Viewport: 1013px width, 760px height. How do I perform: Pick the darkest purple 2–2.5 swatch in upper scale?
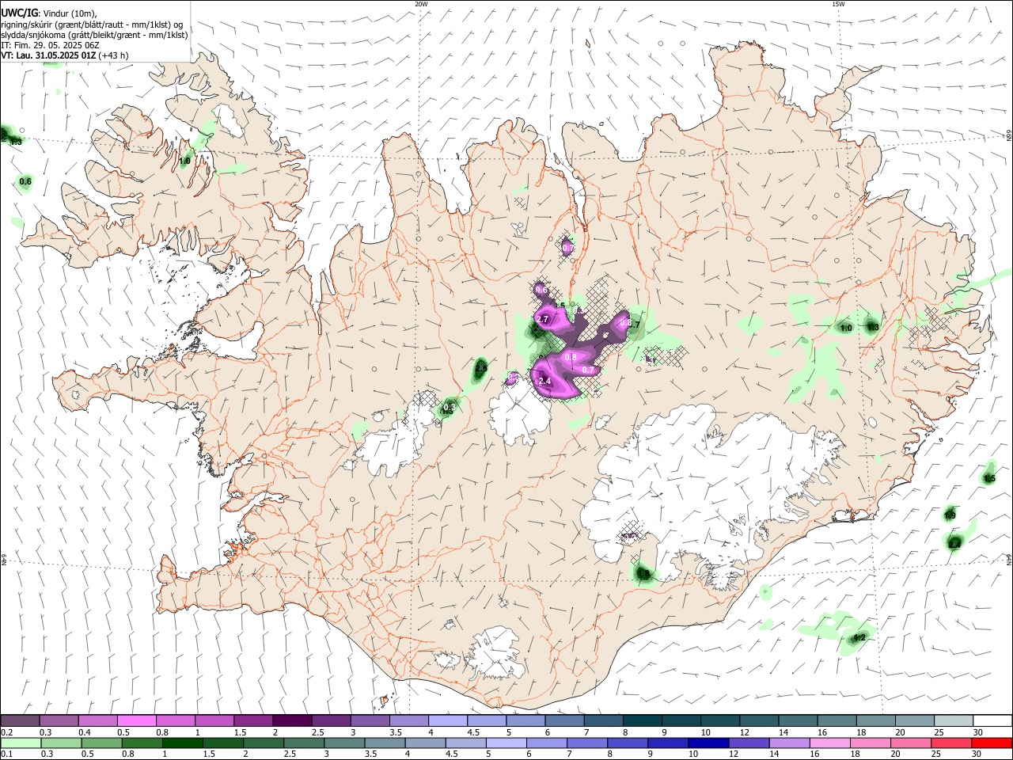pos(292,721)
